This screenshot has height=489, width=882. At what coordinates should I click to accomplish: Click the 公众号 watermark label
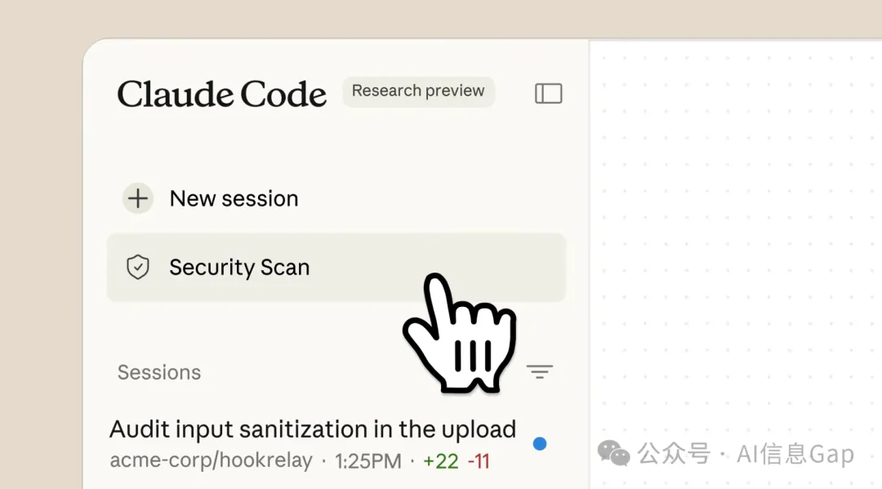tap(674, 454)
